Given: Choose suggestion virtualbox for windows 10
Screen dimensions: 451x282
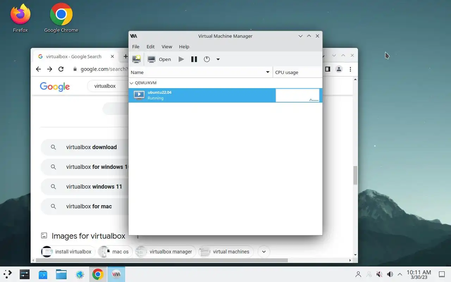Looking at the screenshot, I should [x=85, y=167].
